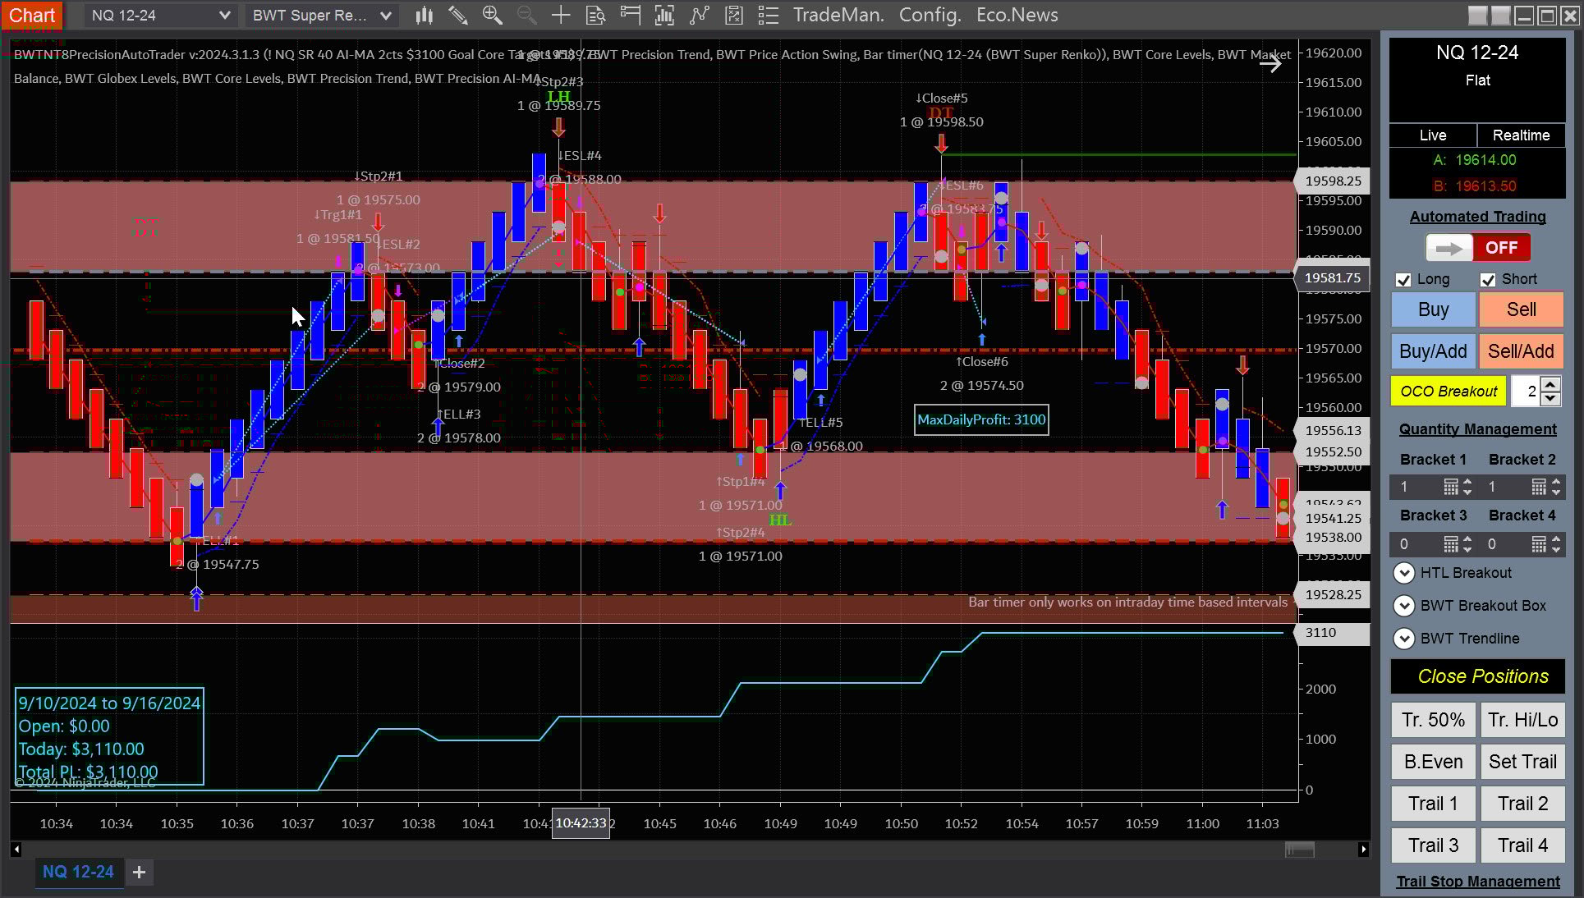Select the Live account tab
The height and width of the screenshot is (898, 1584).
[x=1433, y=135]
